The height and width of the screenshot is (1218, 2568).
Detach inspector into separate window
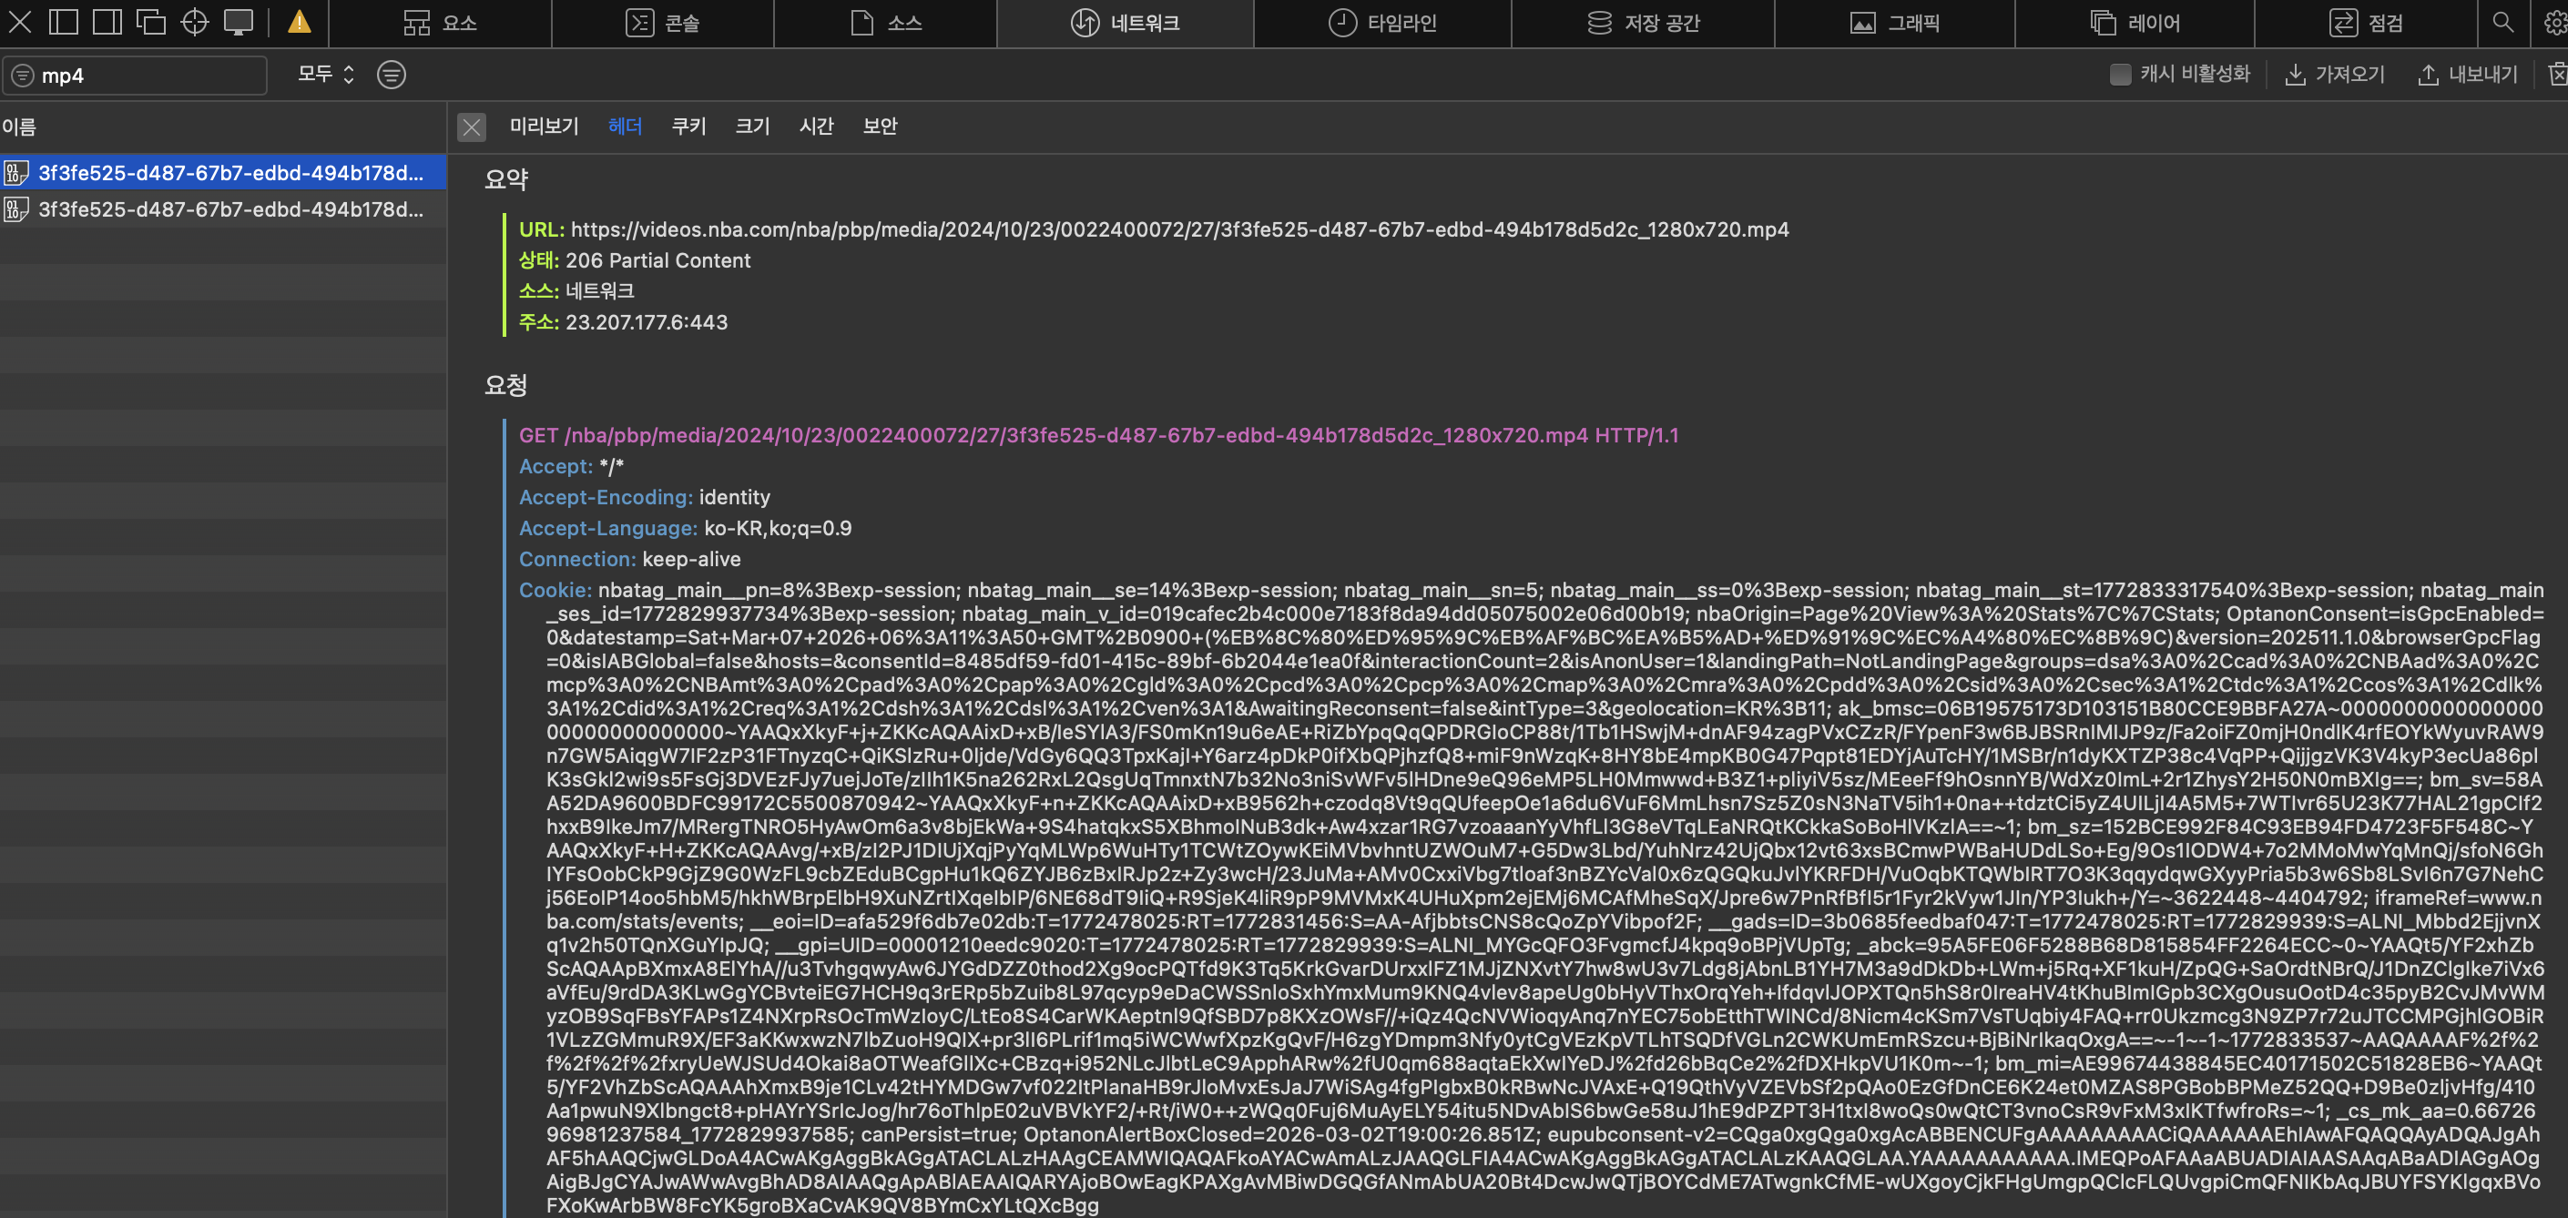click(x=150, y=22)
